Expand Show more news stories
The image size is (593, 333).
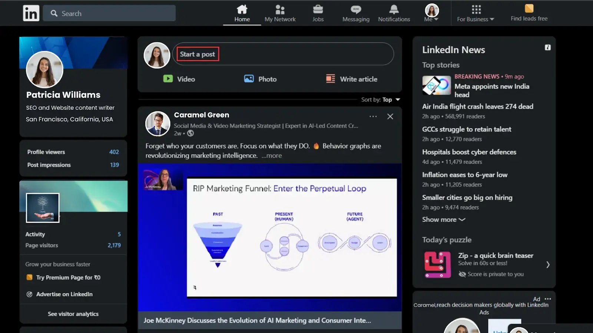click(443, 219)
